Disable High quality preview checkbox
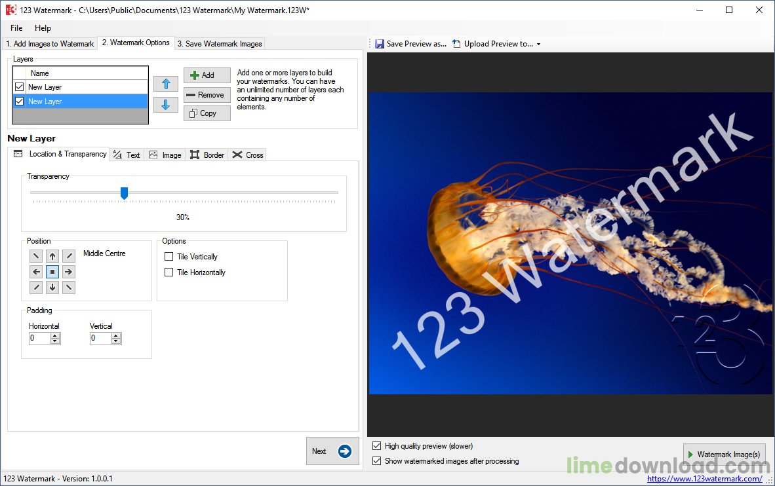 pos(376,446)
